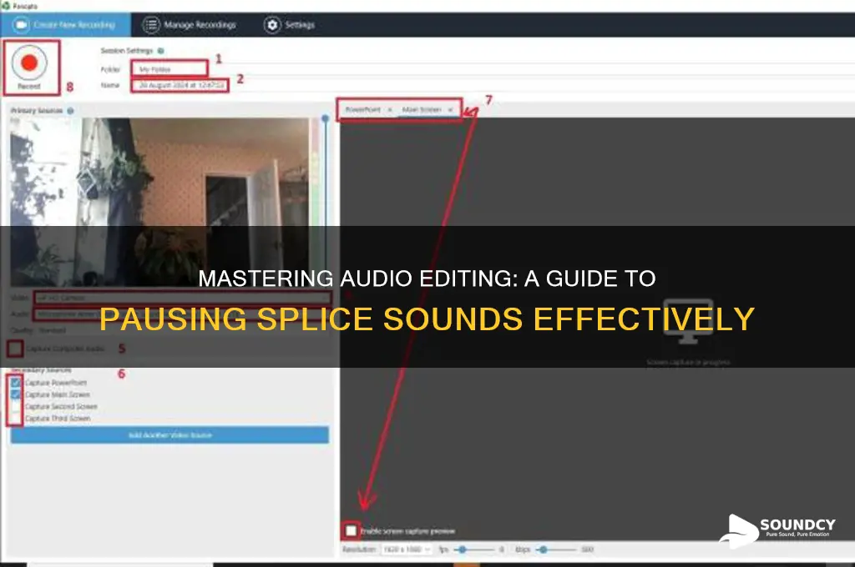
Task: Switch to Manage Recordings tab
Action: 190,25
